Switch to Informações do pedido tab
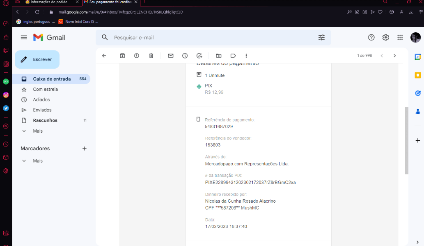Screen dimensions: 424x246 point(49,2)
